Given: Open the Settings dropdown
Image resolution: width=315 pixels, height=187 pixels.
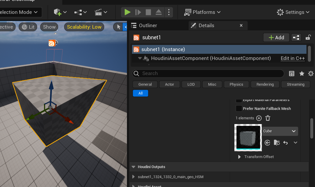Looking at the screenshot, I should (x=293, y=12).
